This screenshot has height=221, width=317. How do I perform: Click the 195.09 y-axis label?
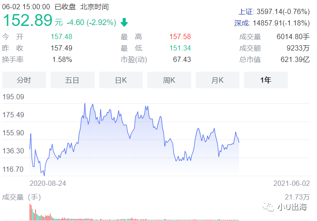[13, 97]
